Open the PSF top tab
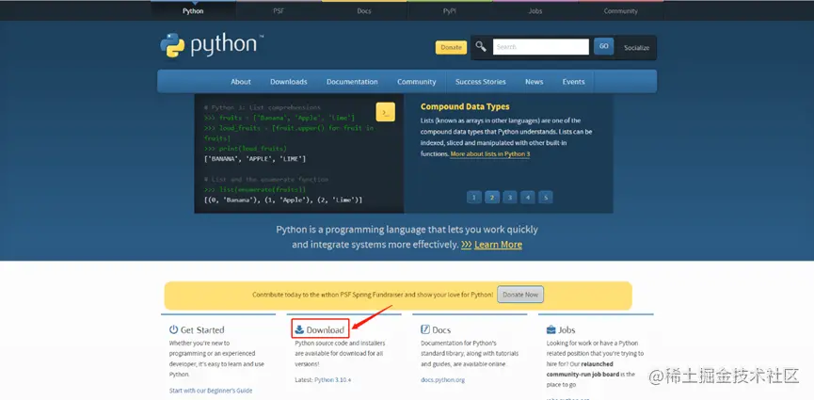Viewport: 814px width, 400px height. tap(279, 11)
